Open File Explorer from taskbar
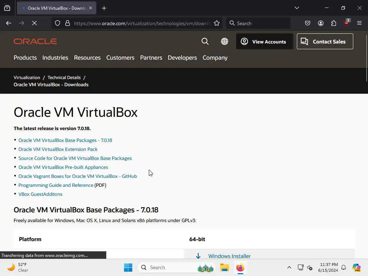The height and width of the screenshot is (276, 368). [224, 267]
